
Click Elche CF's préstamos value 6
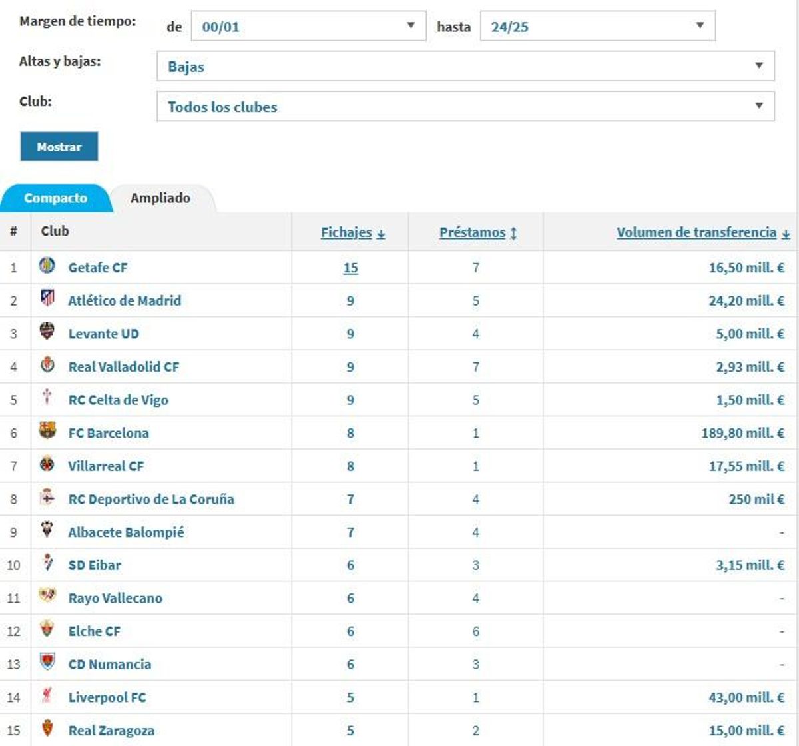(475, 631)
